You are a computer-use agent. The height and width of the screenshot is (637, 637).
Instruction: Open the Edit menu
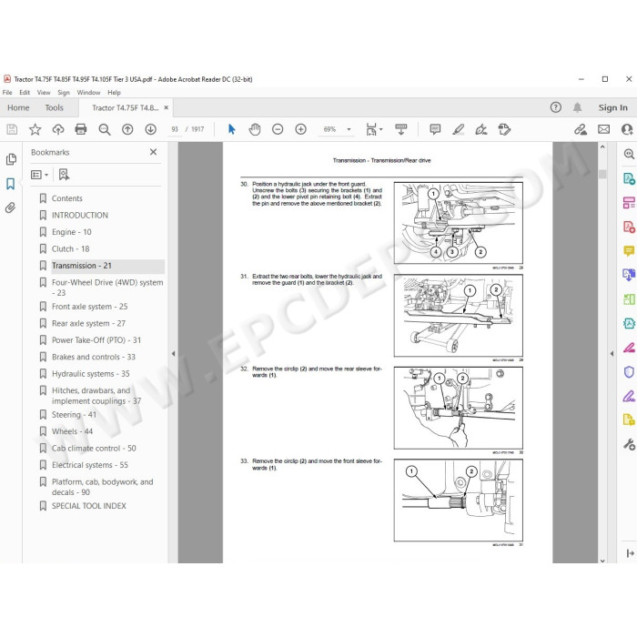click(x=25, y=93)
